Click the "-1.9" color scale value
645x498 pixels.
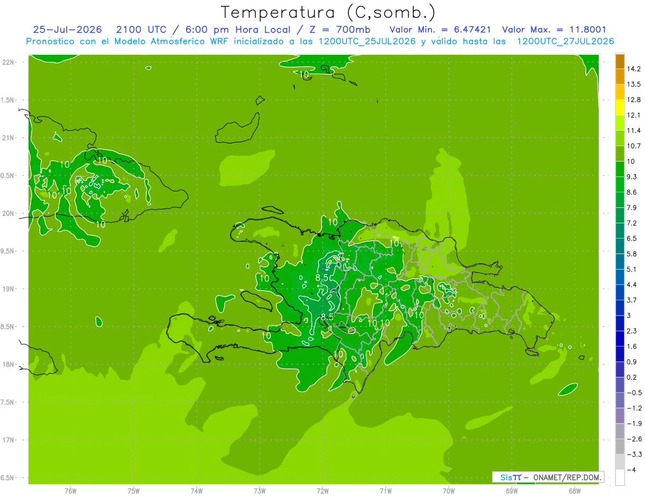634,423
